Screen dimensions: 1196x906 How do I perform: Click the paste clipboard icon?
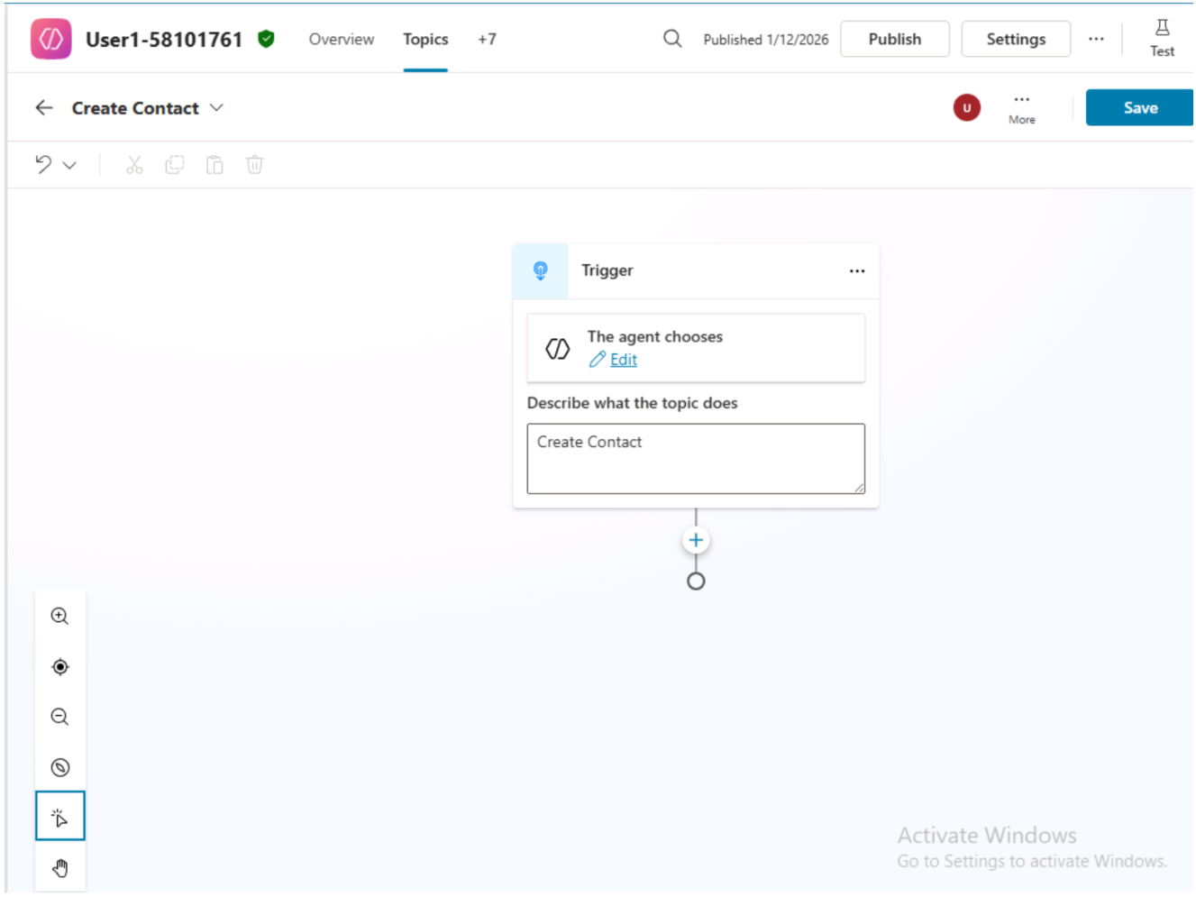click(x=215, y=165)
